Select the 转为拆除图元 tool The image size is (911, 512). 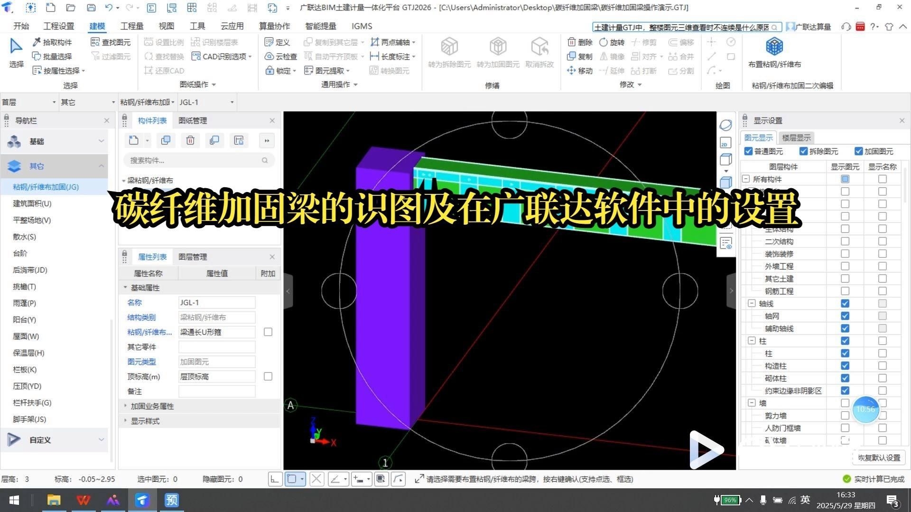point(449,52)
